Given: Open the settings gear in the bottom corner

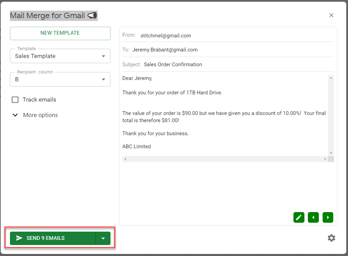Looking at the screenshot, I should click(331, 238).
